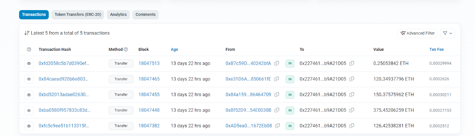This screenshot has width=475, height=136.
Task: Preview transaction 0xfc5c9ee51b113315f with eye icon
Action: tap(29, 126)
